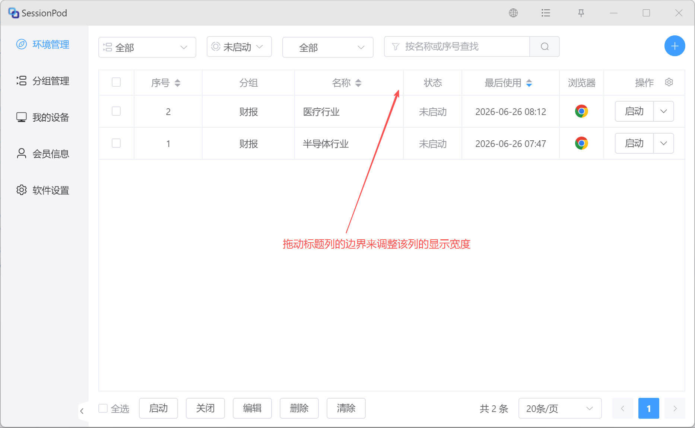Toggle the 全选 checkbox at bottom
The width and height of the screenshot is (695, 428).
point(103,408)
